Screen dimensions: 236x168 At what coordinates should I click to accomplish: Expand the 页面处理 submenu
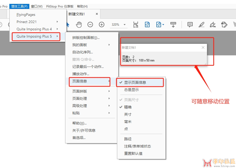click(92, 99)
